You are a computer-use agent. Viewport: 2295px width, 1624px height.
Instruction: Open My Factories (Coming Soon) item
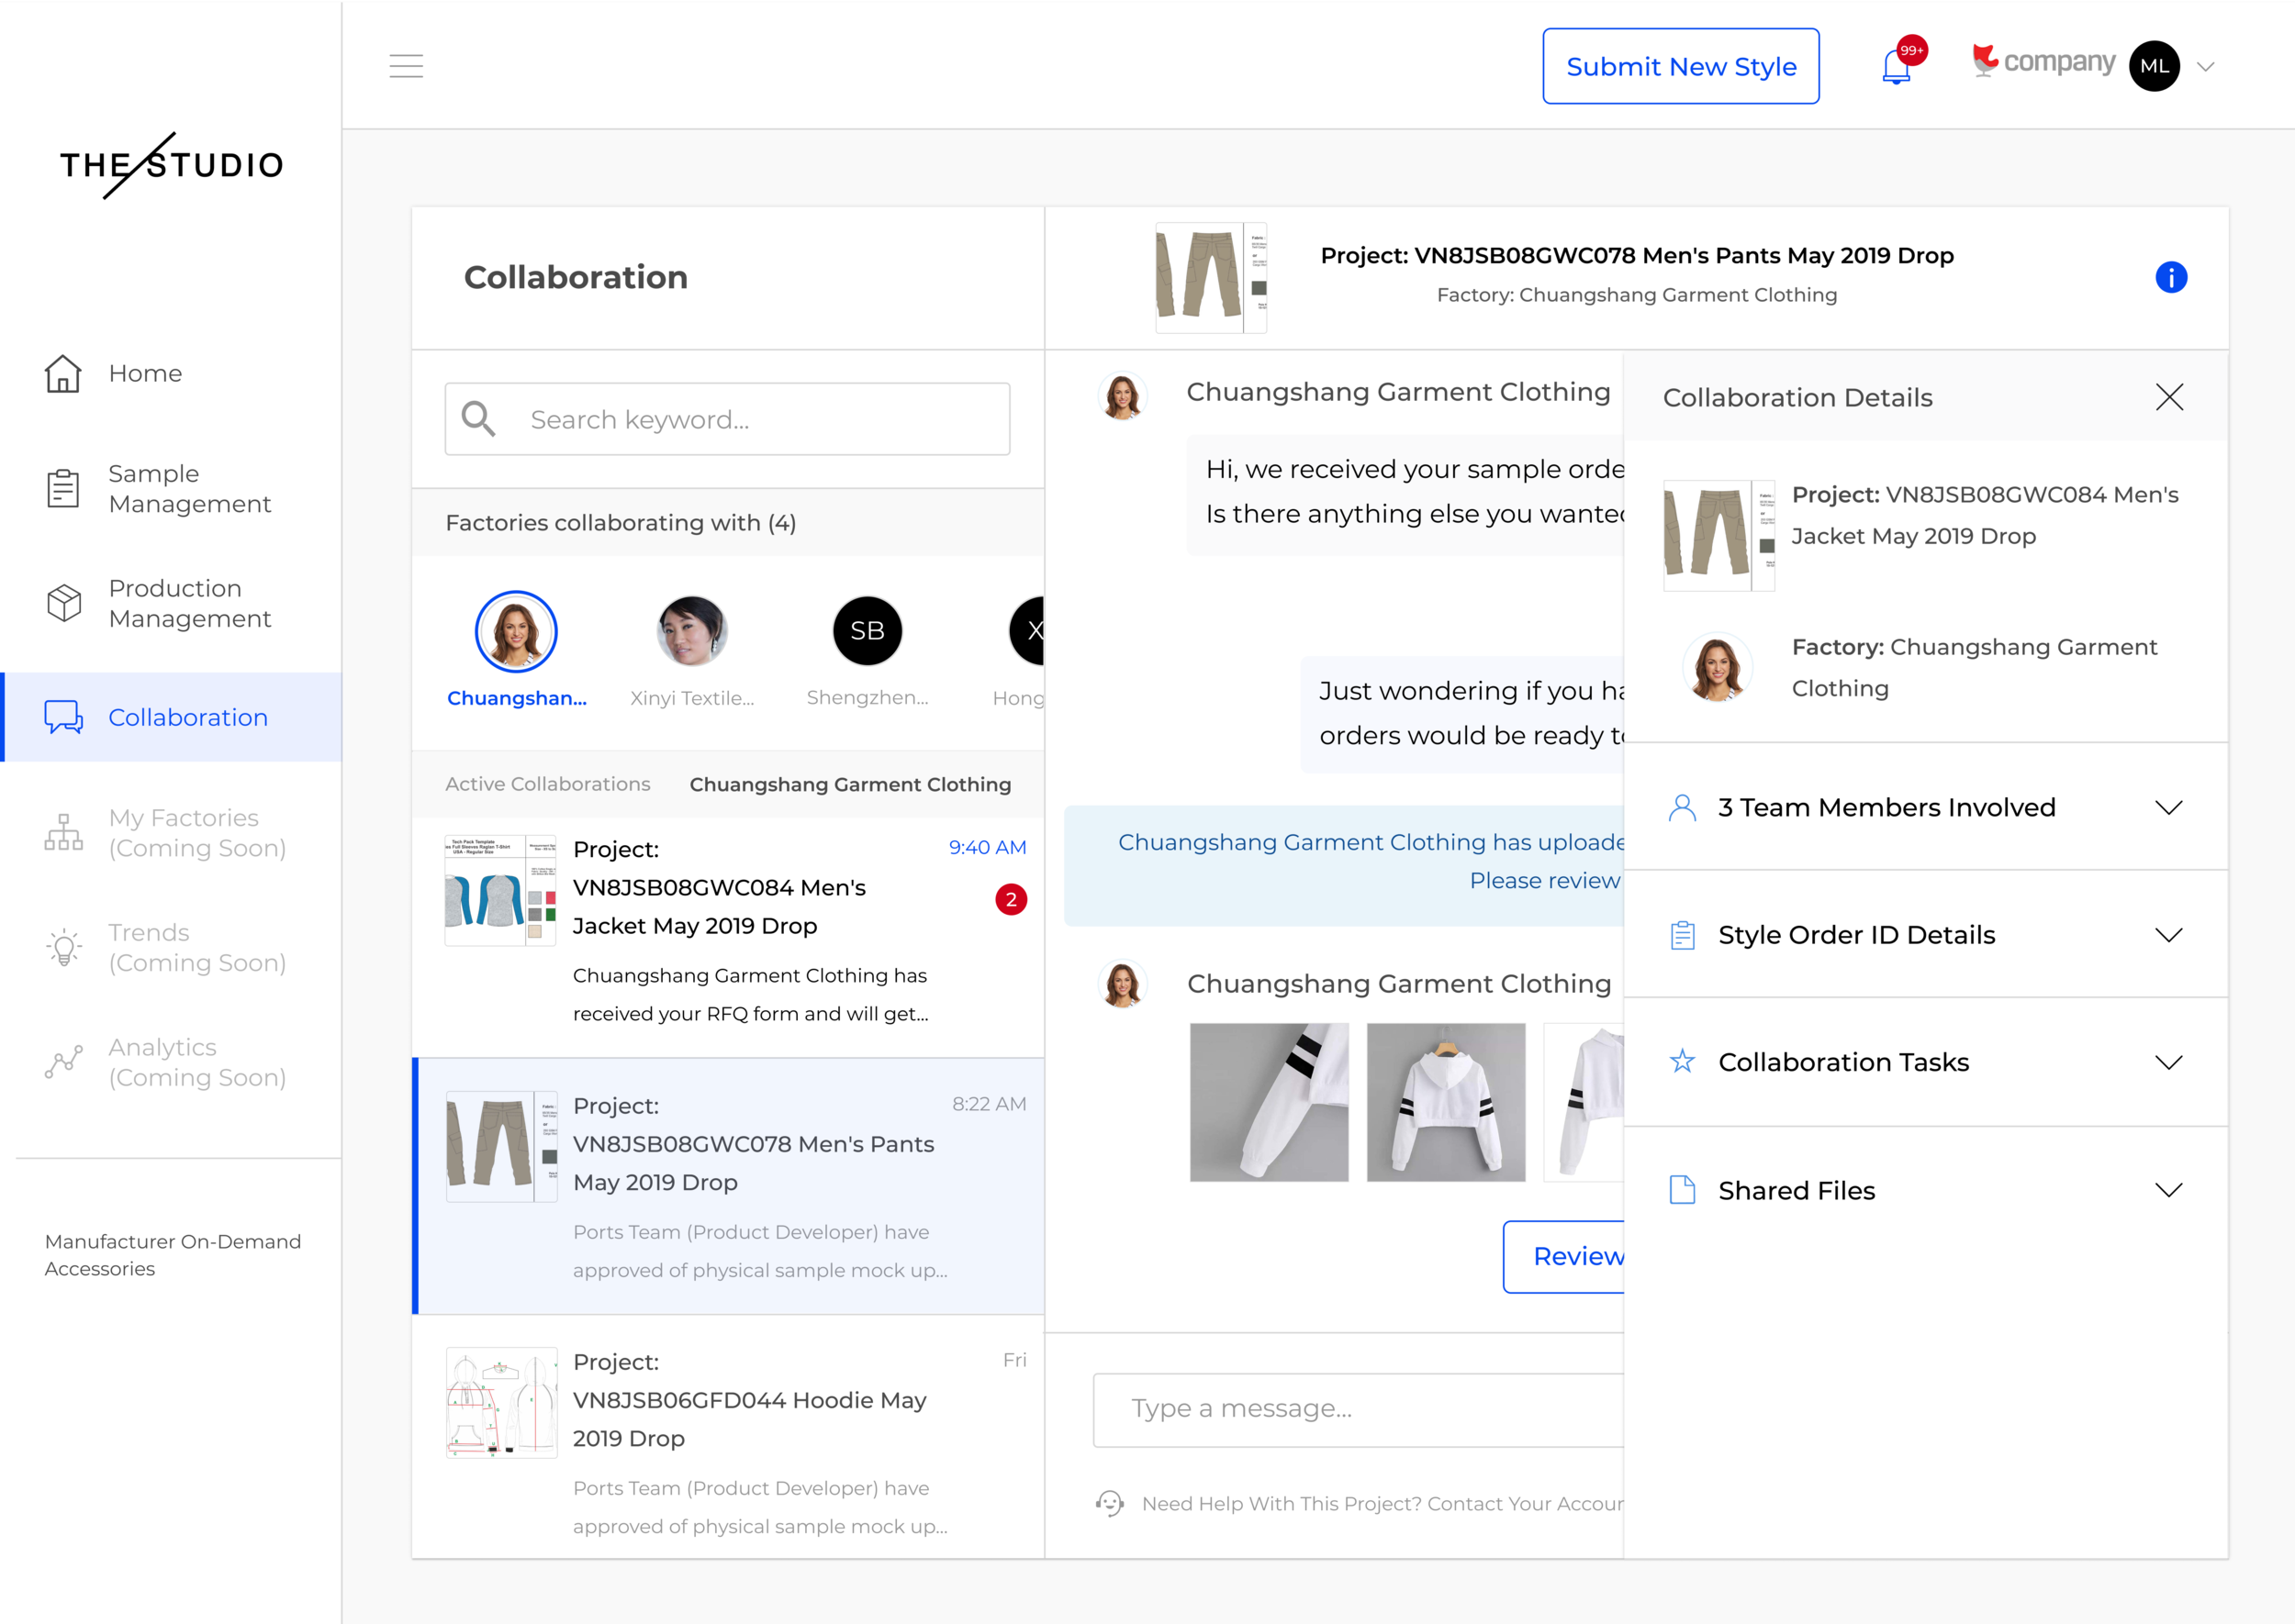pos(171,832)
